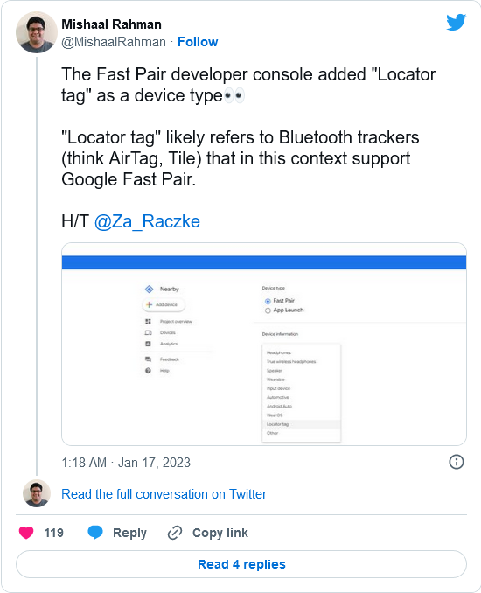Click the Twitter bird logo
The width and height of the screenshot is (481, 593).
(456, 23)
